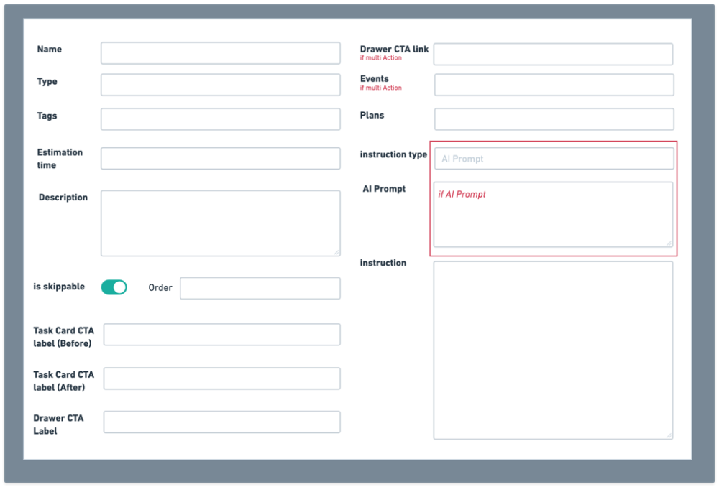Click inside the large instruction text area
The height and width of the screenshot is (487, 719).
point(553,350)
